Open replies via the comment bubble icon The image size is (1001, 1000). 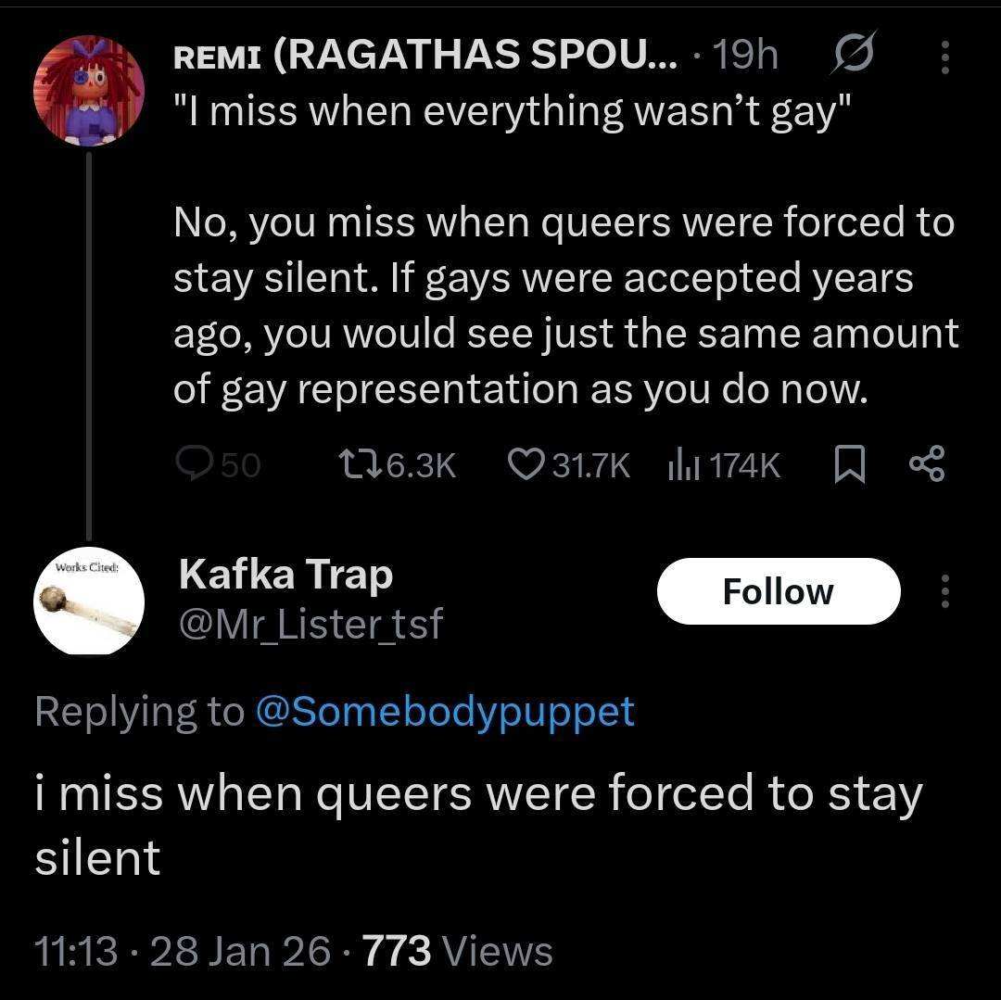tap(196, 464)
